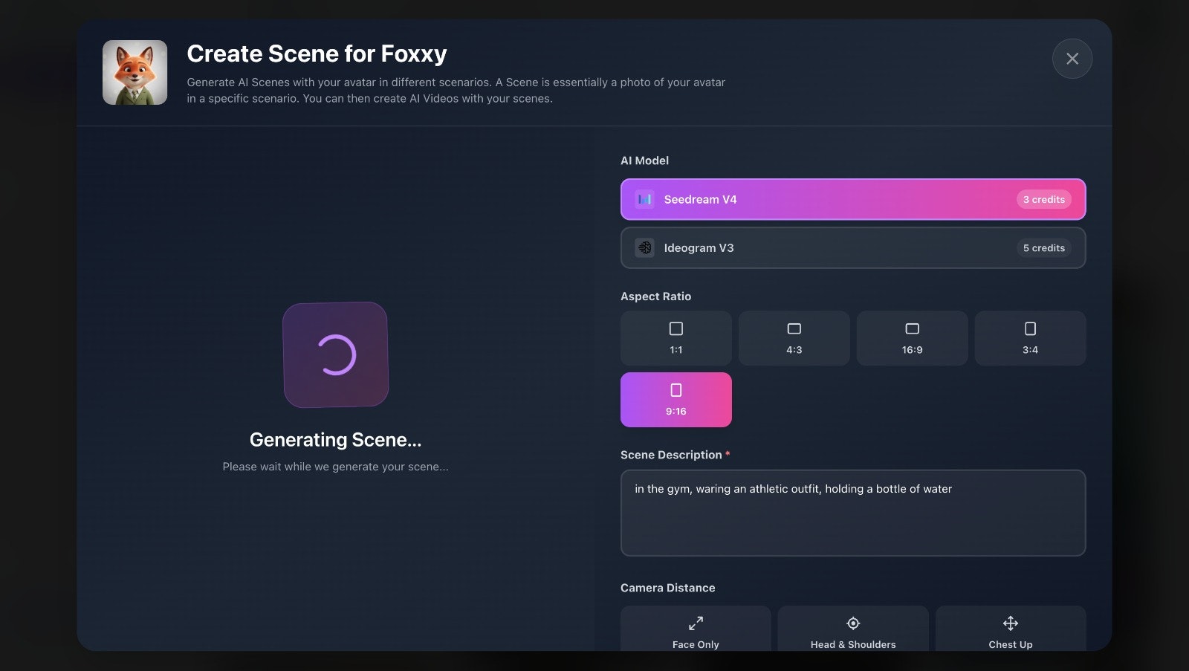
Task: Select the Seedream V4 model
Action: 852,199
